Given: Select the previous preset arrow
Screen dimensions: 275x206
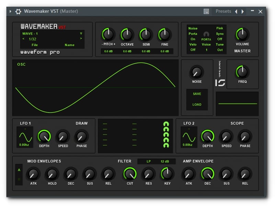Looking at the screenshot, I should (236, 11).
